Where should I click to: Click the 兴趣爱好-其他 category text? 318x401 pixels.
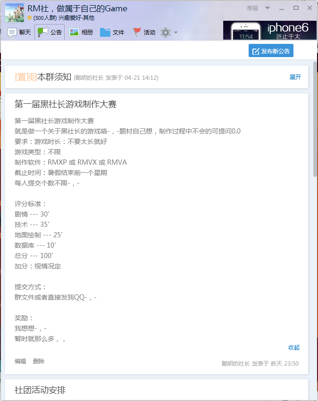tap(76, 17)
